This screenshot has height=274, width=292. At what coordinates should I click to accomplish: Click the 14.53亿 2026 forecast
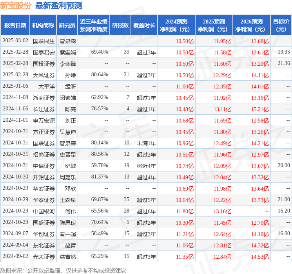[x=260, y=257]
